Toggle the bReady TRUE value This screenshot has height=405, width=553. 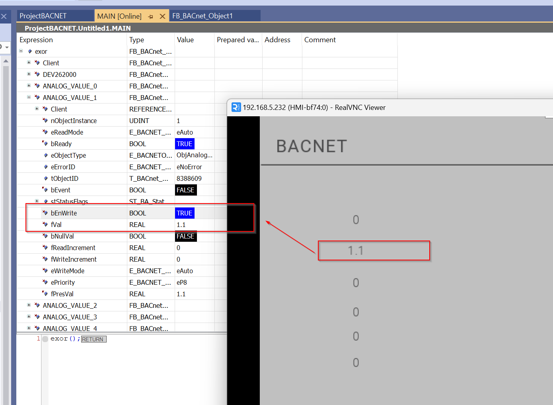click(185, 144)
